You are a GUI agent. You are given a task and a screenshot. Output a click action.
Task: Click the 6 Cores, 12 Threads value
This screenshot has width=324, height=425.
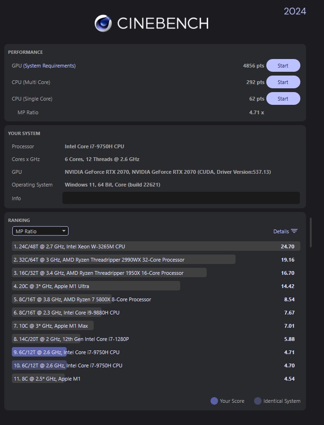pyautogui.click(x=102, y=159)
